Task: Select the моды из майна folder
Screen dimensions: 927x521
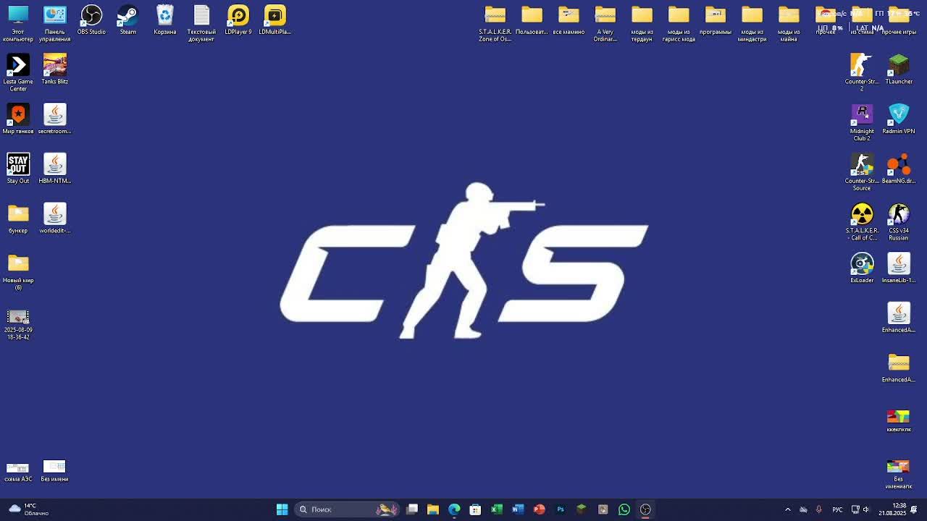Action: 789,23
